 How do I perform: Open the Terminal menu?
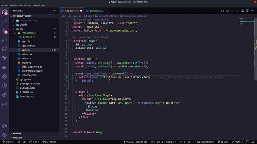pos(36,6)
